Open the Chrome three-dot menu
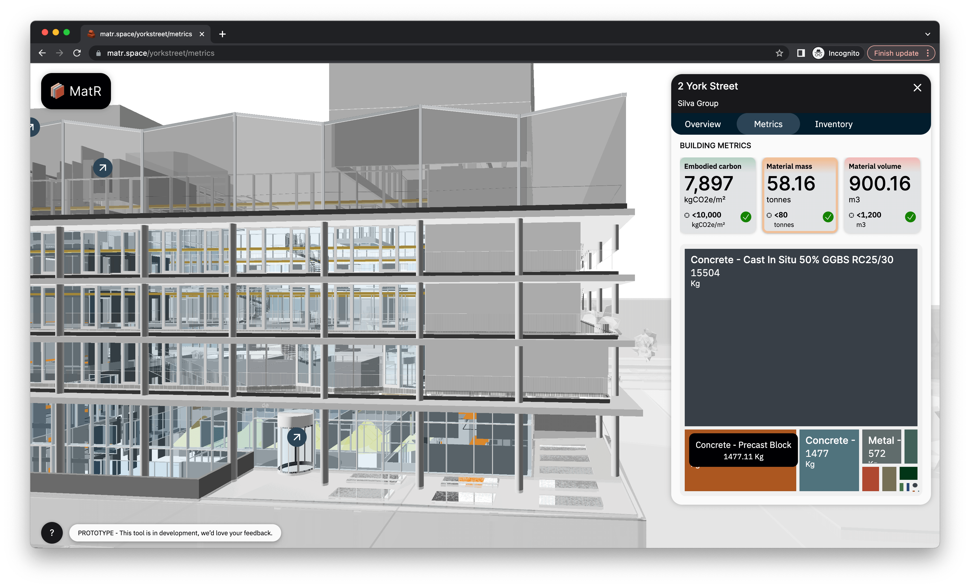Image resolution: width=970 pixels, height=588 pixels. pos(928,53)
